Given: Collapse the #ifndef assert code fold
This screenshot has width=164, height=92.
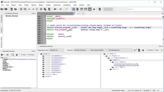Looking at the screenshot, I should pyautogui.click(x=45, y=34).
